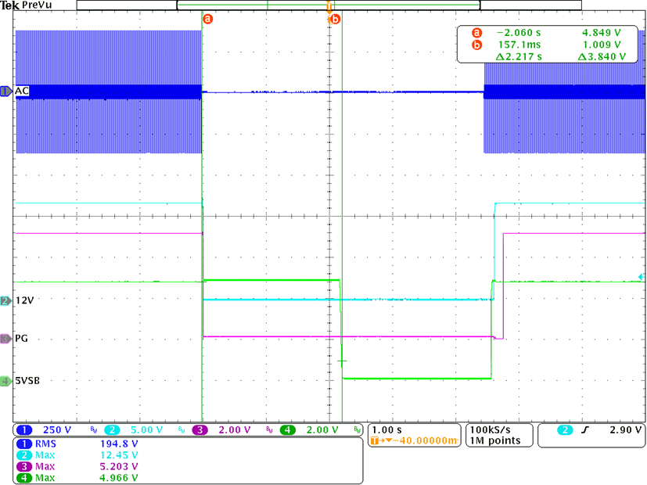The height and width of the screenshot is (485, 647).
Task: Select cursor b marker at top
Action: click(336, 19)
